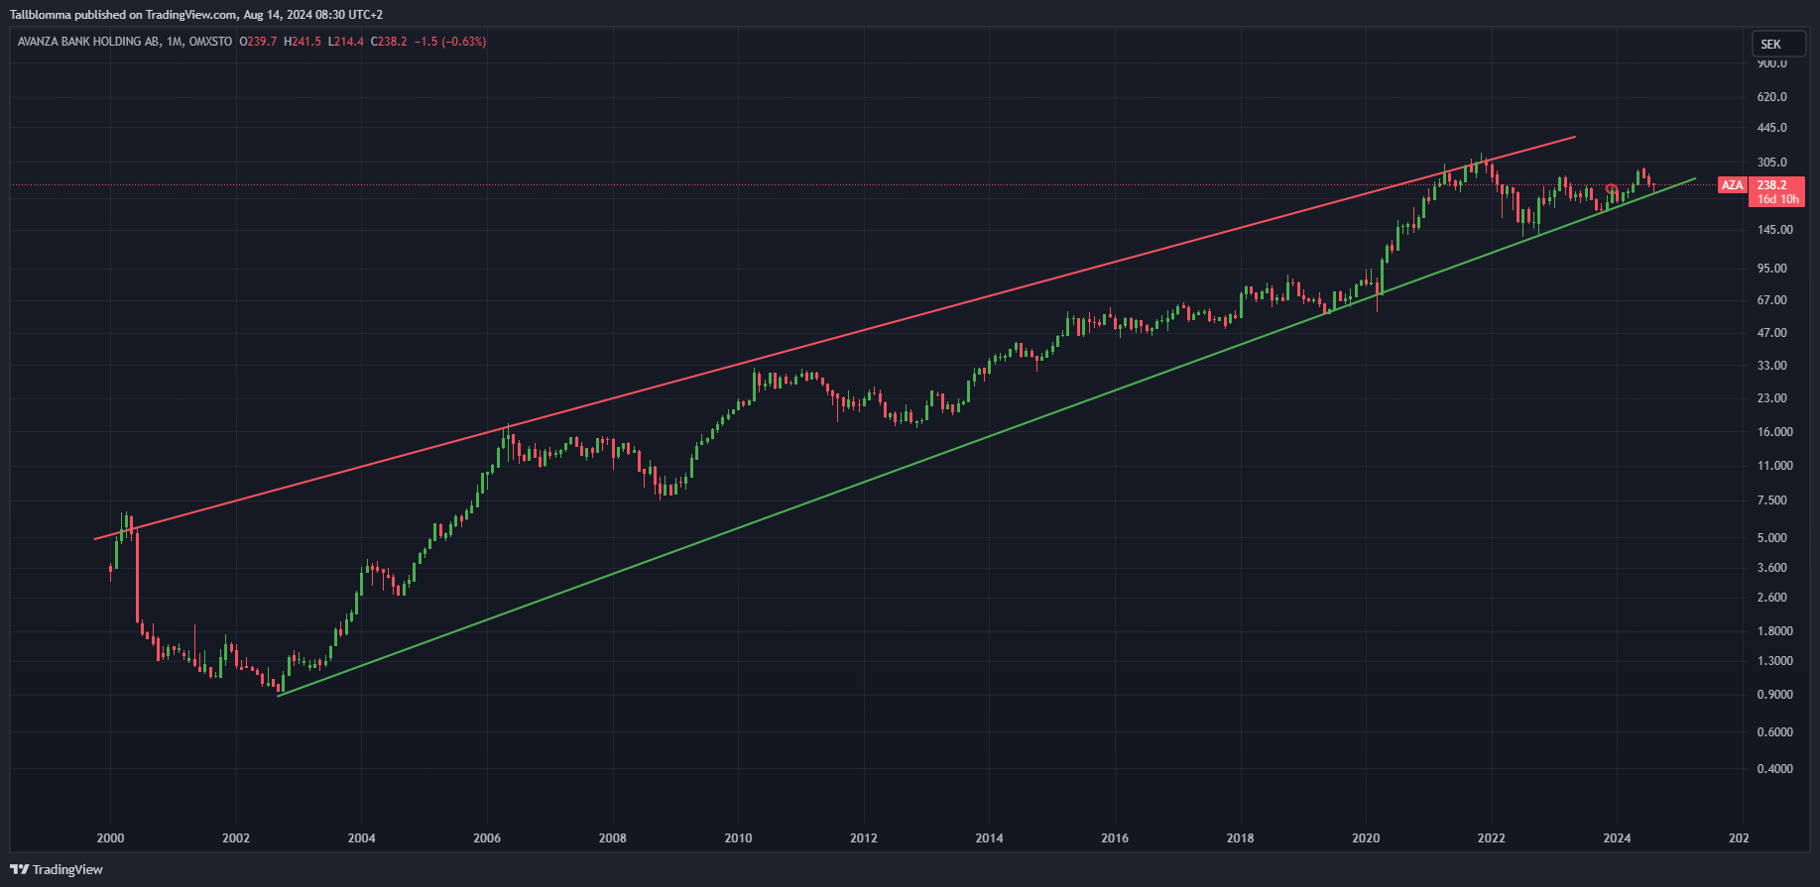Screen dimensions: 1820x887
Task: Click the 2020 label on the time axis
Action: 1366,837
